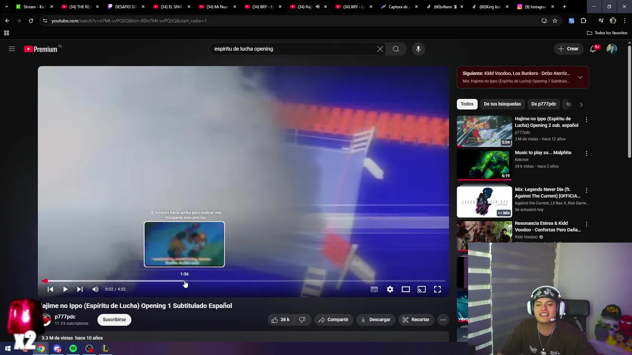Switch to the DESAFIO Twitch tab
632x355 pixels.
click(125, 7)
